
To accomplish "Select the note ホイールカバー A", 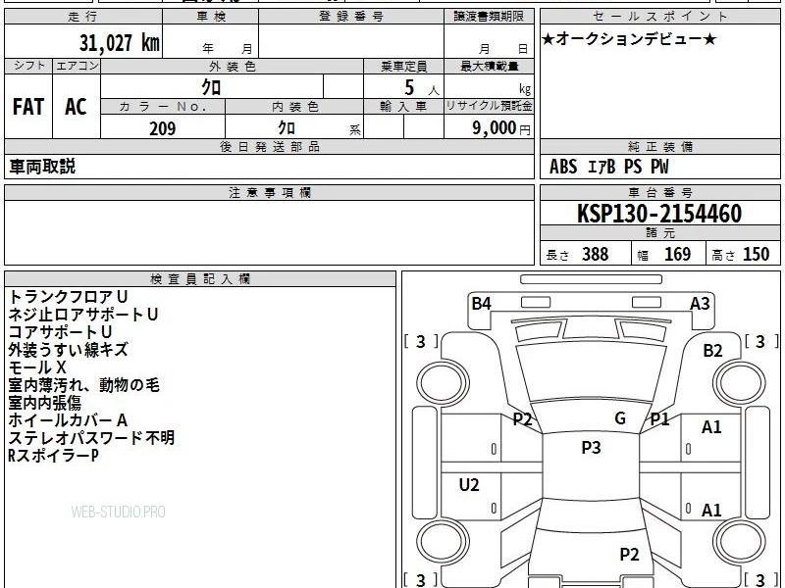I will pyautogui.click(x=68, y=420).
